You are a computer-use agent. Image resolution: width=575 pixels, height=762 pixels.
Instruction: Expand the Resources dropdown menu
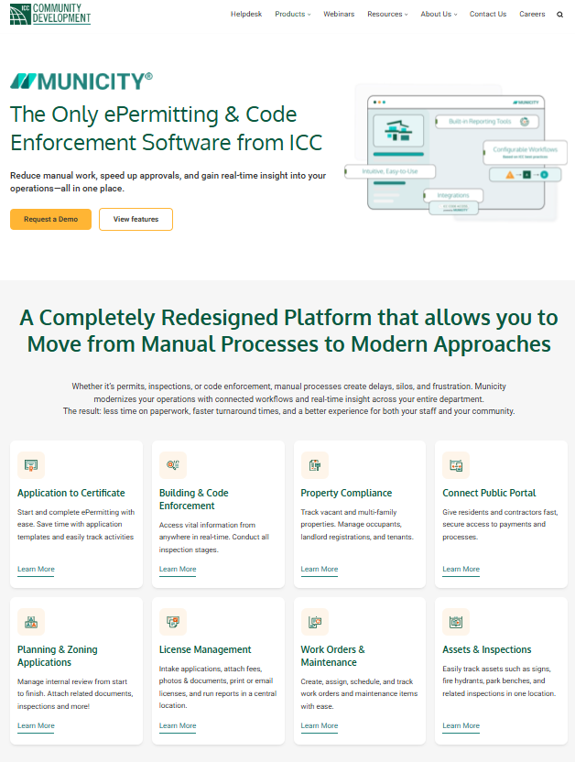point(387,14)
